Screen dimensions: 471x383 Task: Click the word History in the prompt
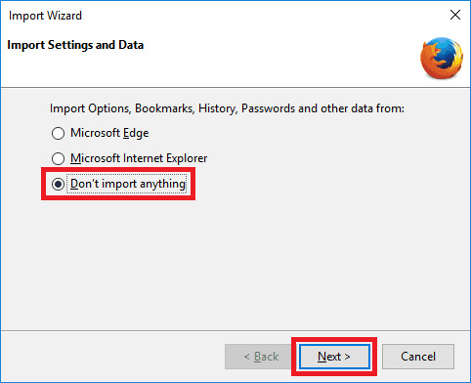pyautogui.click(x=218, y=108)
